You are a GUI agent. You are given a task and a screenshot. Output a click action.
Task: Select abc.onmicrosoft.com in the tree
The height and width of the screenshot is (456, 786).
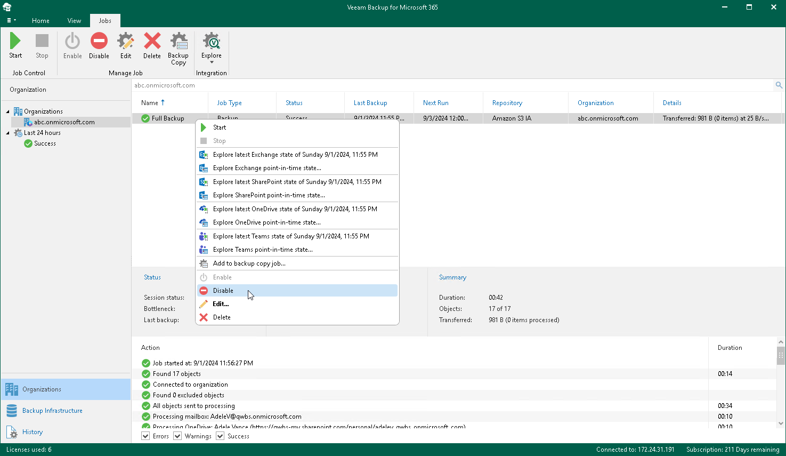pyautogui.click(x=64, y=122)
